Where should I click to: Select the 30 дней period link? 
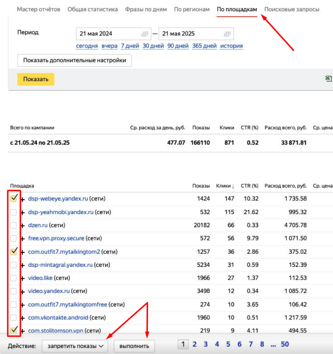point(153,46)
